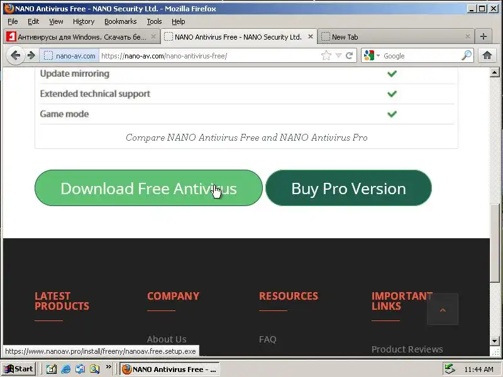Open the Start menu

click(x=18, y=369)
